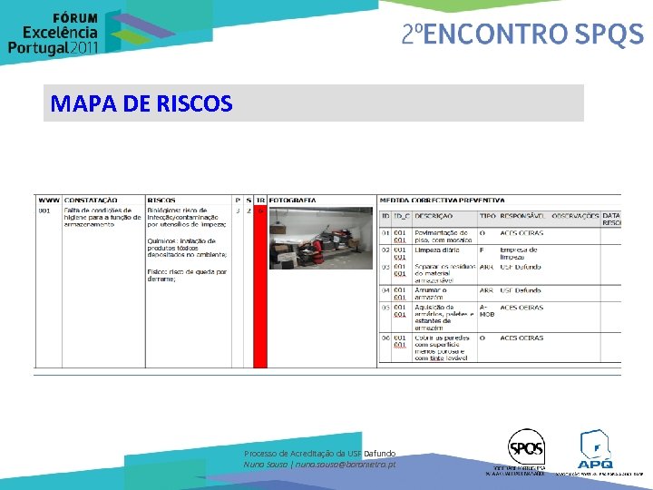Click the Falta de condições de higiene text

[x=102, y=218]
